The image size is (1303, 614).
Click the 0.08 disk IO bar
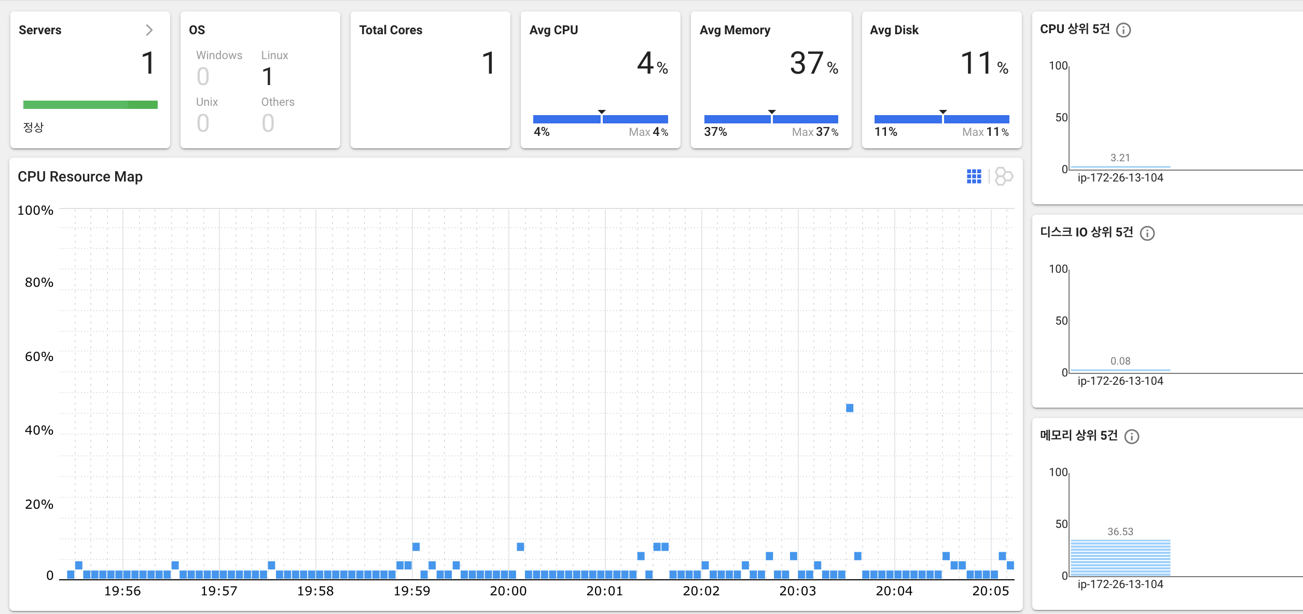[x=1120, y=370]
